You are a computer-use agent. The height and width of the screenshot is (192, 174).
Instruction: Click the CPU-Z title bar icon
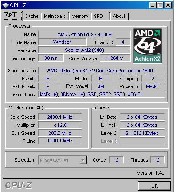click(x=6, y=5)
